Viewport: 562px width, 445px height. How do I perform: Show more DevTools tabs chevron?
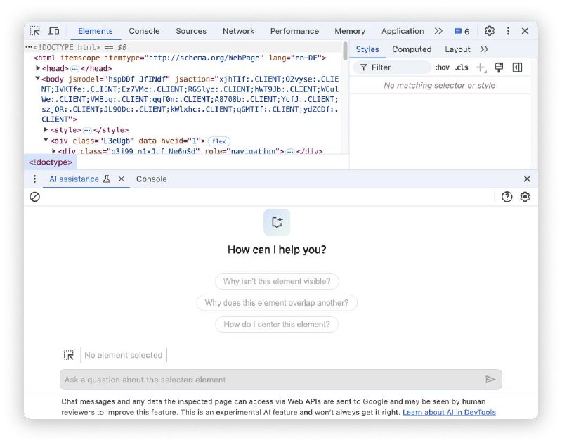coord(438,31)
